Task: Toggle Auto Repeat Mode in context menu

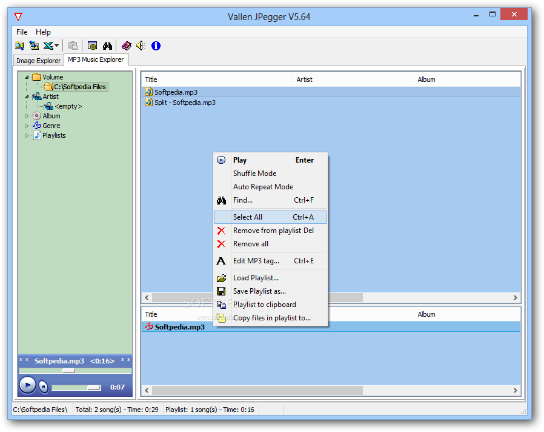Action: [x=270, y=187]
